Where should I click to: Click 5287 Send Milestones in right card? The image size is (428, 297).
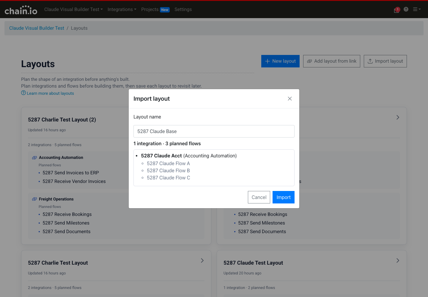(x=261, y=223)
